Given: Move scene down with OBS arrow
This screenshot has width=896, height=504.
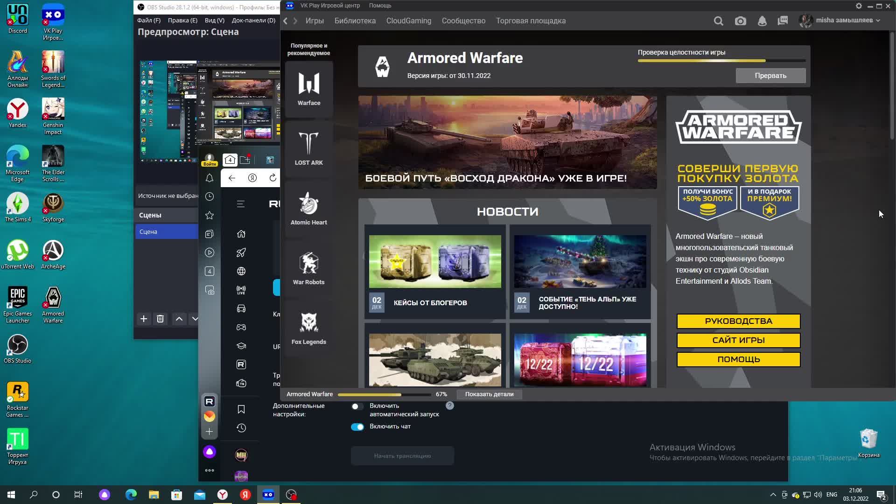Looking at the screenshot, I should tap(195, 319).
